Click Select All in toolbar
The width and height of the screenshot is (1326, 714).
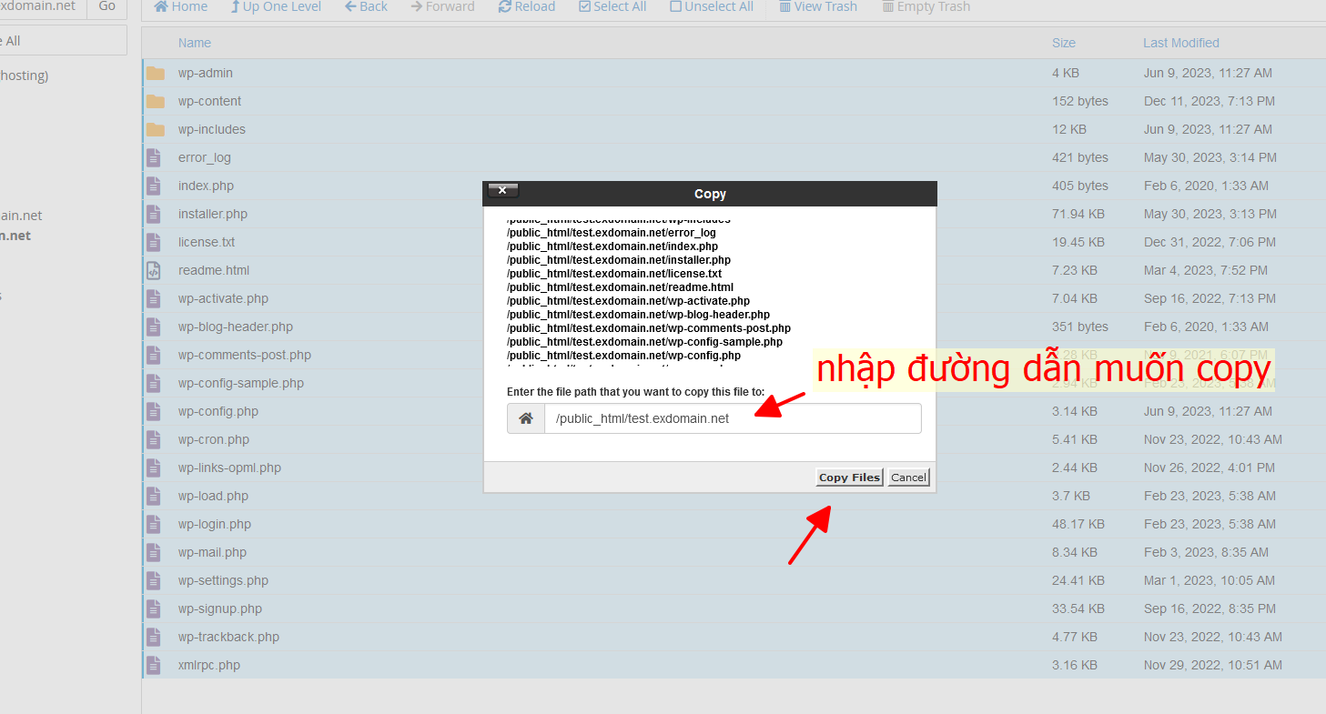(x=612, y=6)
